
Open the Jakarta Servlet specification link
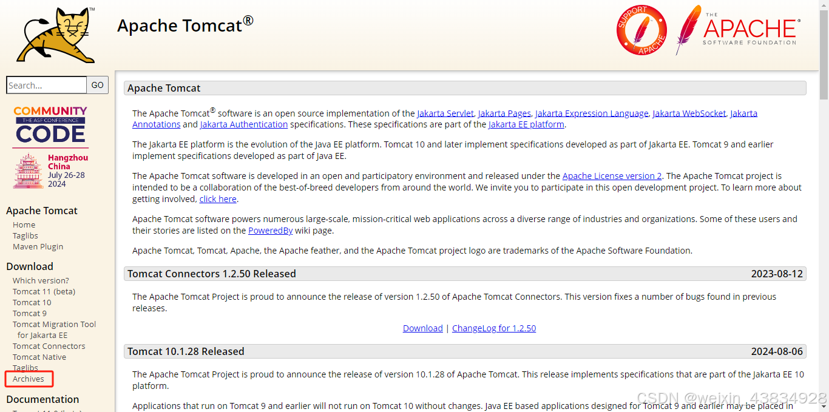[445, 113]
